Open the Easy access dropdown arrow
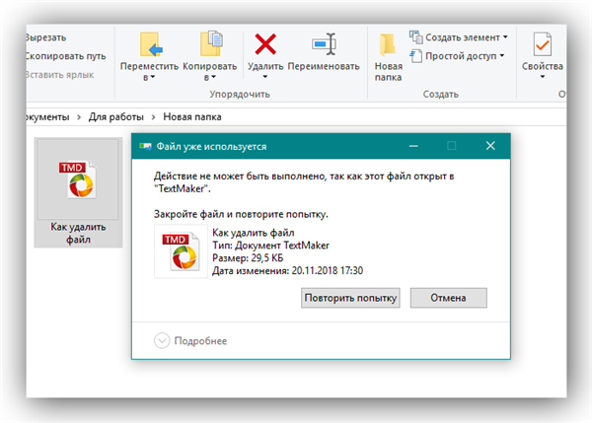 tap(502, 55)
